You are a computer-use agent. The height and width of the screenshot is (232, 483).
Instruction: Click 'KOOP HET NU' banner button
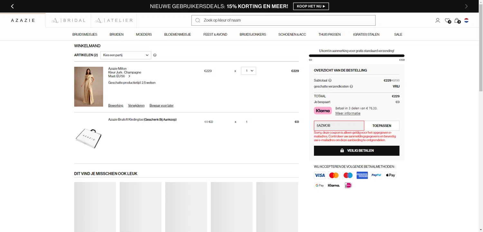pos(311,6)
